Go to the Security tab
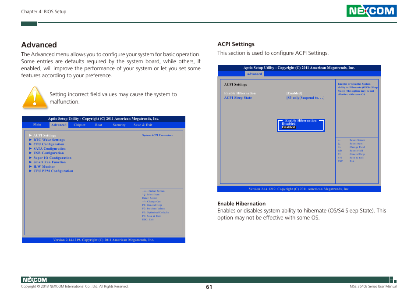Screen dimensions: 418x295 [x=119, y=125]
